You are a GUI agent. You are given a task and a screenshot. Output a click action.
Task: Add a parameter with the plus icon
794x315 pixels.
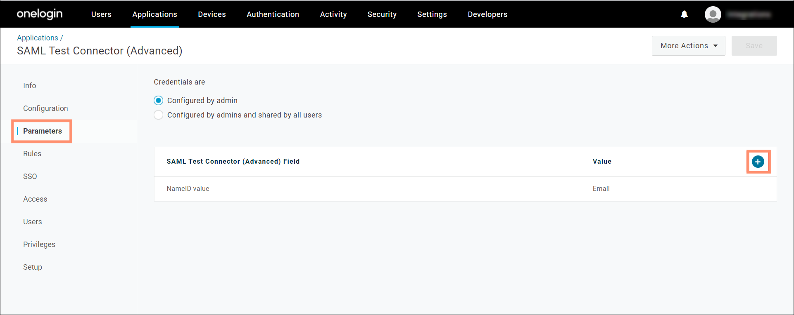758,162
